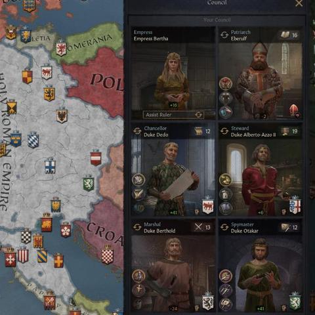Click Empress Bertha's portrait

coord(173,80)
